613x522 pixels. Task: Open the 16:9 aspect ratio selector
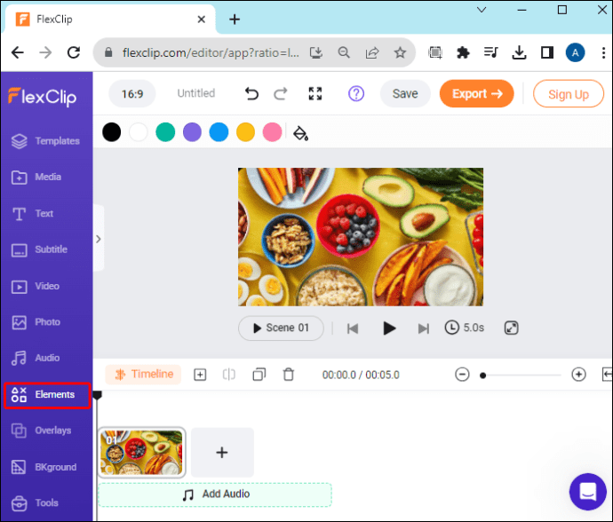tap(132, 94)
